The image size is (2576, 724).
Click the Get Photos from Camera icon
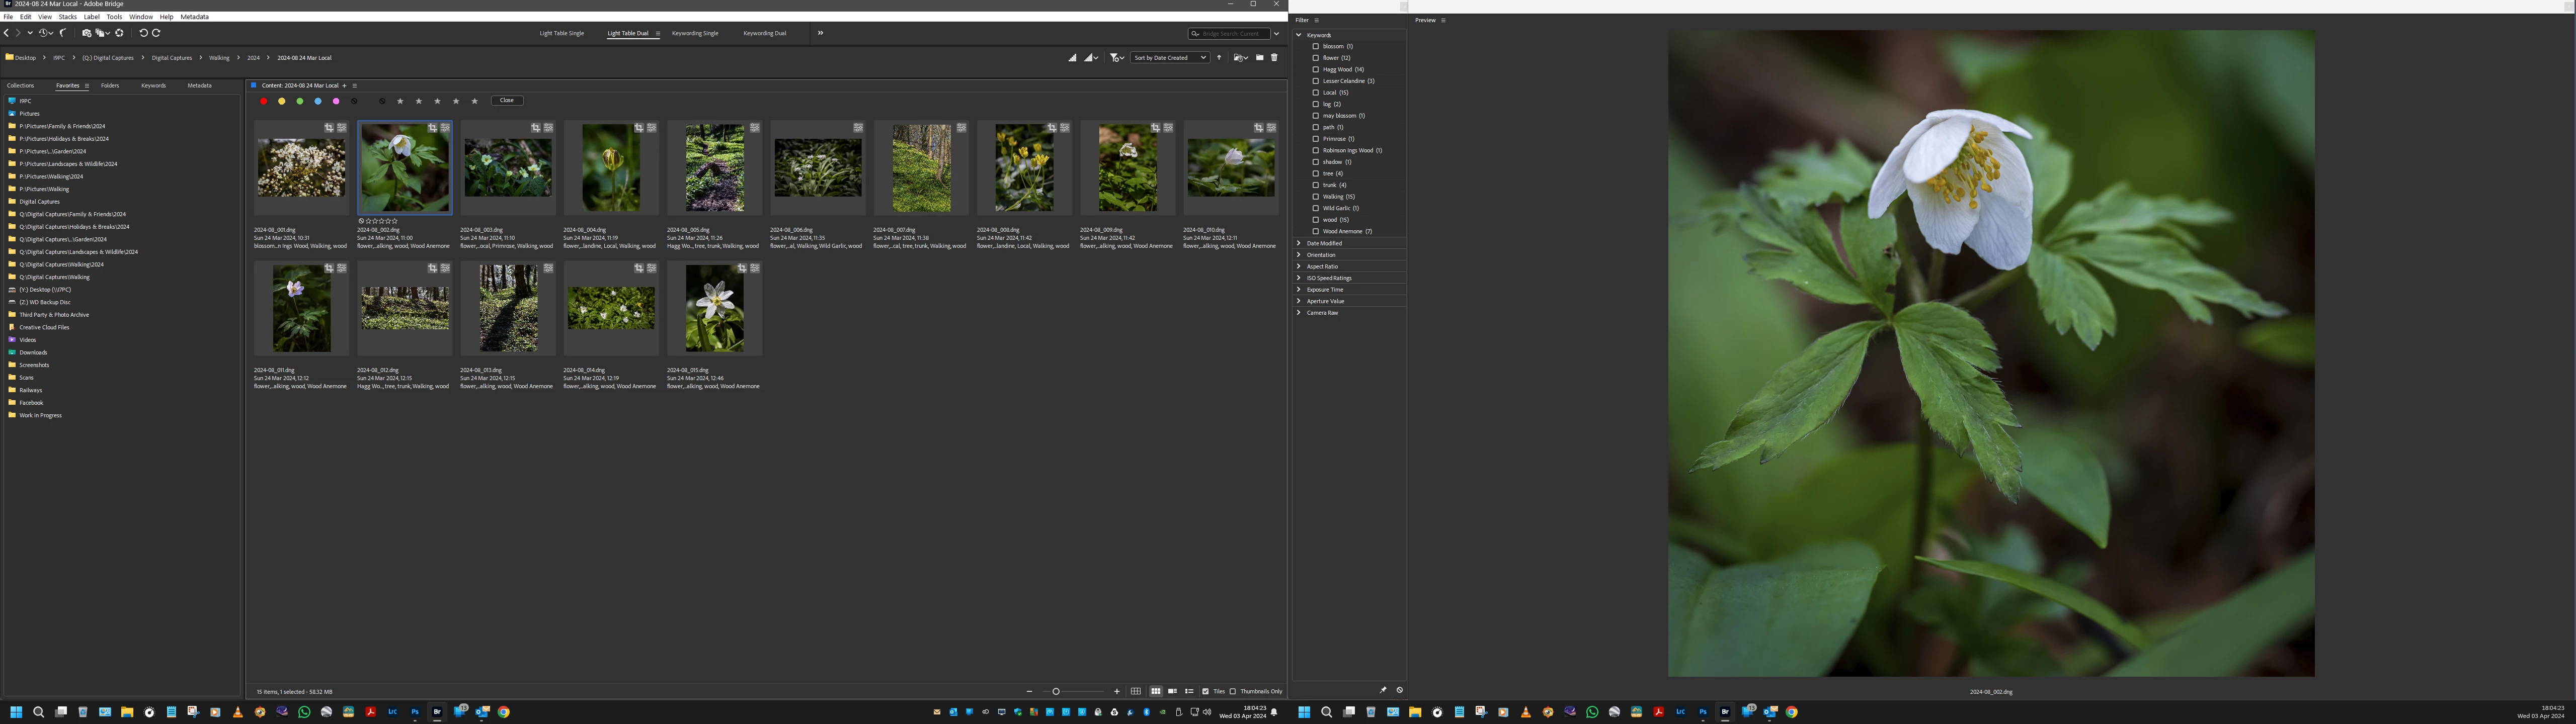tap(87, 33)
